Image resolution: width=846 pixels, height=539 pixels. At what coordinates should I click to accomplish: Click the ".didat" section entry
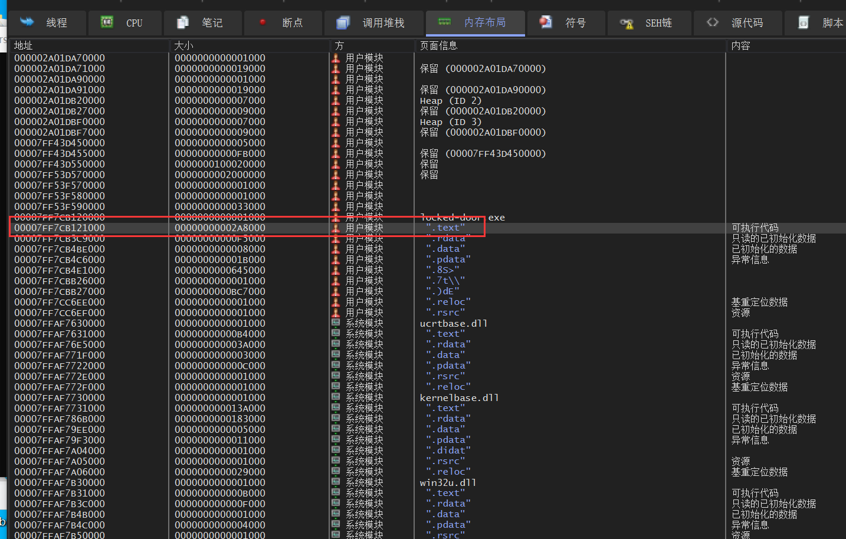(x=448, y=451)
